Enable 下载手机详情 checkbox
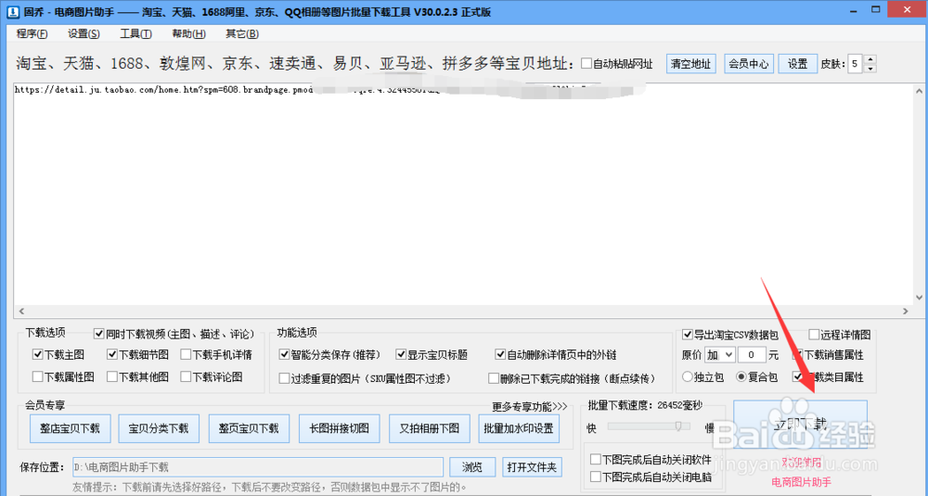928x496 pixels. coord(186,355)
